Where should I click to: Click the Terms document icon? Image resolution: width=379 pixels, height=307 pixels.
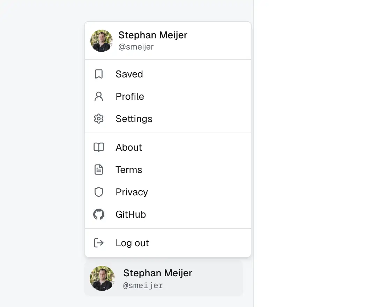99,170
